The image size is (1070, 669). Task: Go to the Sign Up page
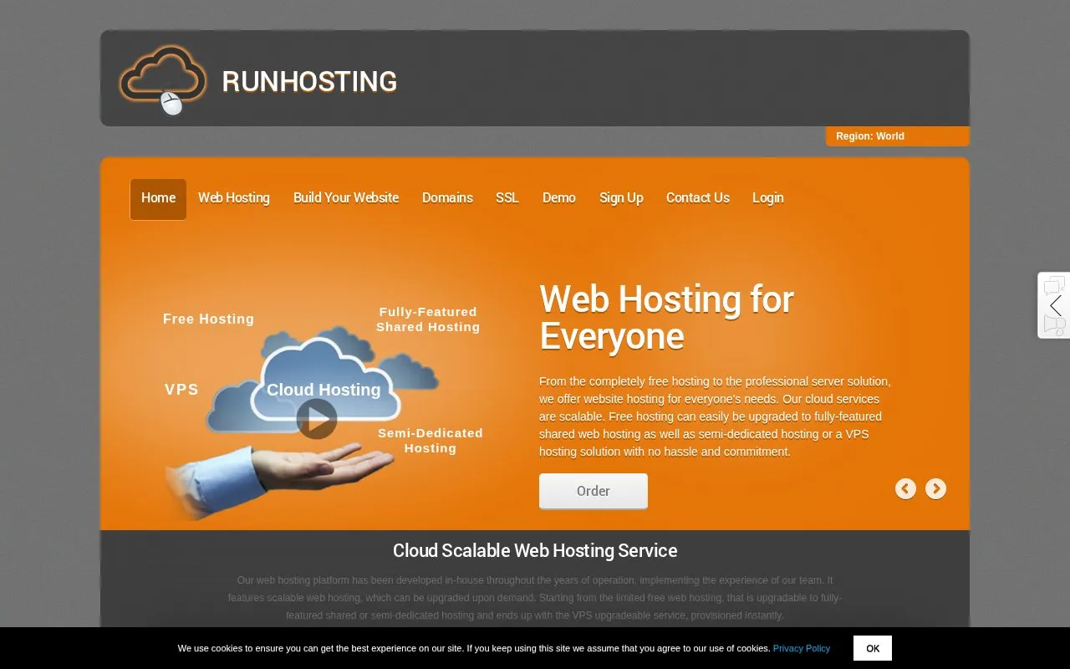[621, 198]
